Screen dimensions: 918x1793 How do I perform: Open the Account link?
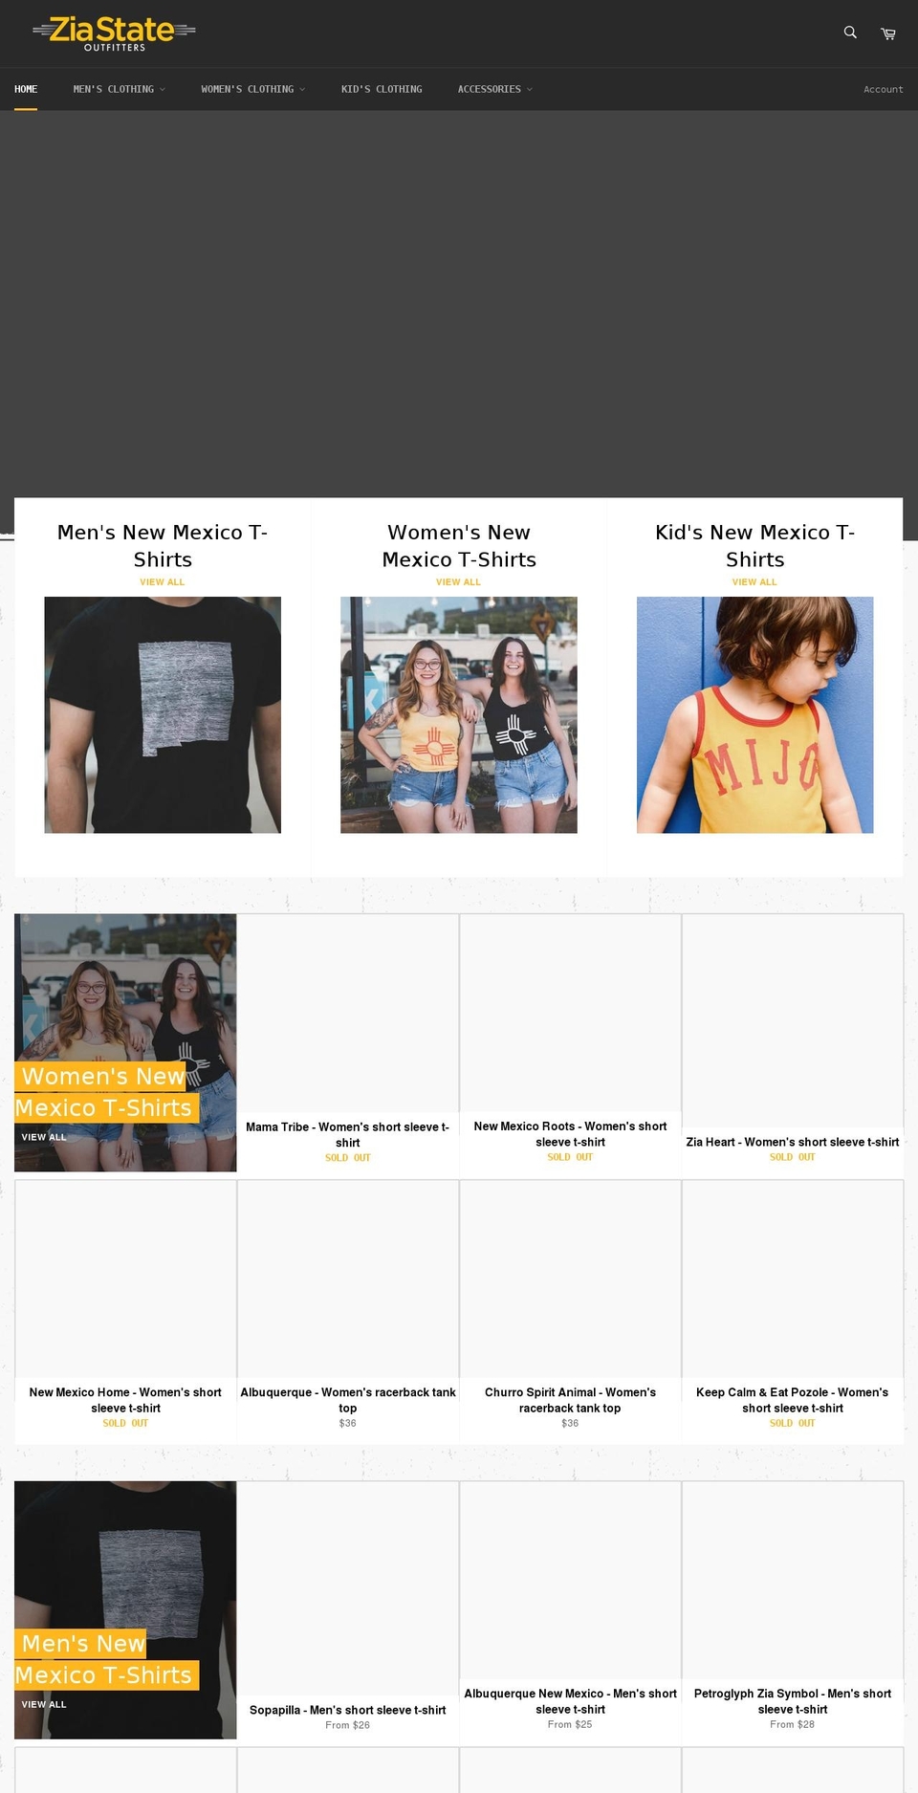(x=884, y=89)
